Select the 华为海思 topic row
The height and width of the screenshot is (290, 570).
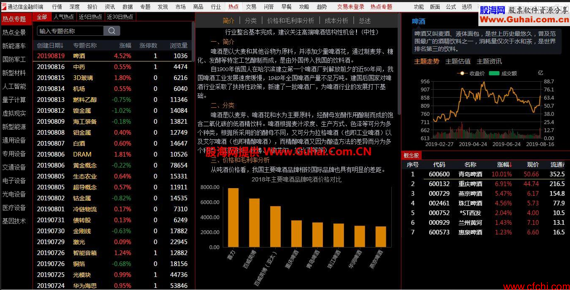click(x=112, y=285)
